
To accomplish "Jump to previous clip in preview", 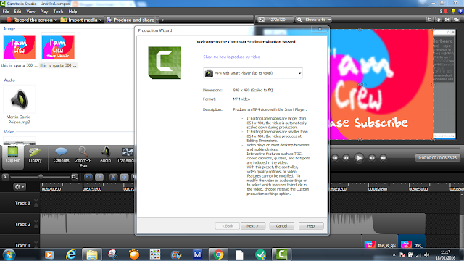I will [x=335, y=158].
